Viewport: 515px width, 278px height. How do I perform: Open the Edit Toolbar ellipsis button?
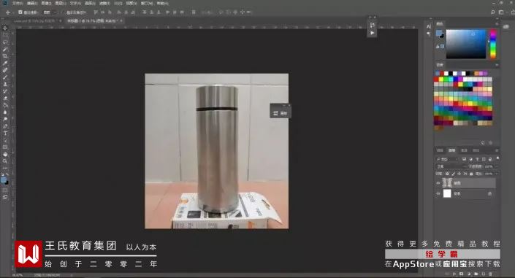pos(5,169)
